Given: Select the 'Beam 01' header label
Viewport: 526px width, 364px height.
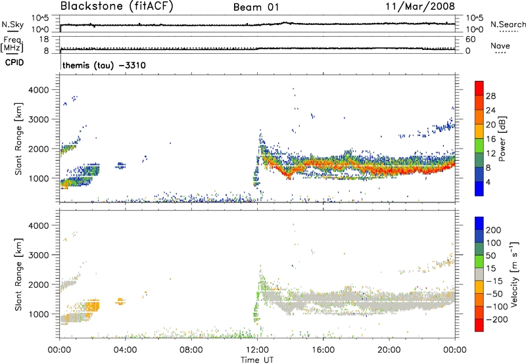Looking at the screenshot, I should [x=256, y=7].
